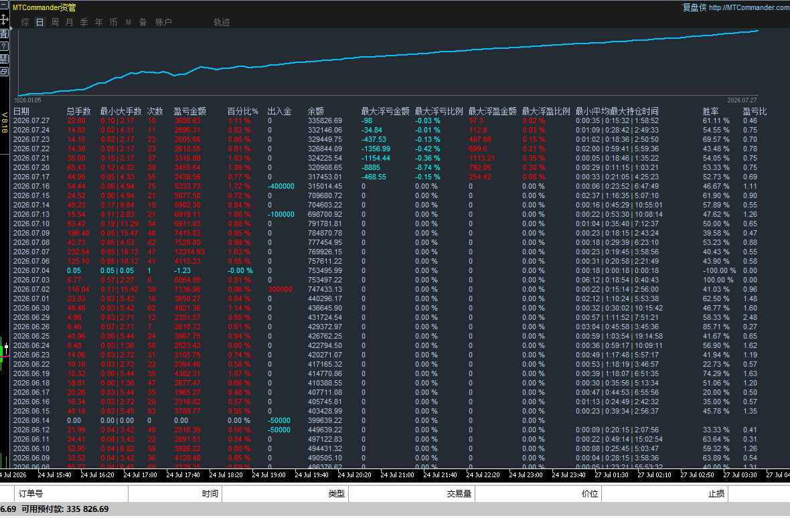Open the 月 monthly view tab
The height and width of the screenshot is (518, 790).
(70, 22)
